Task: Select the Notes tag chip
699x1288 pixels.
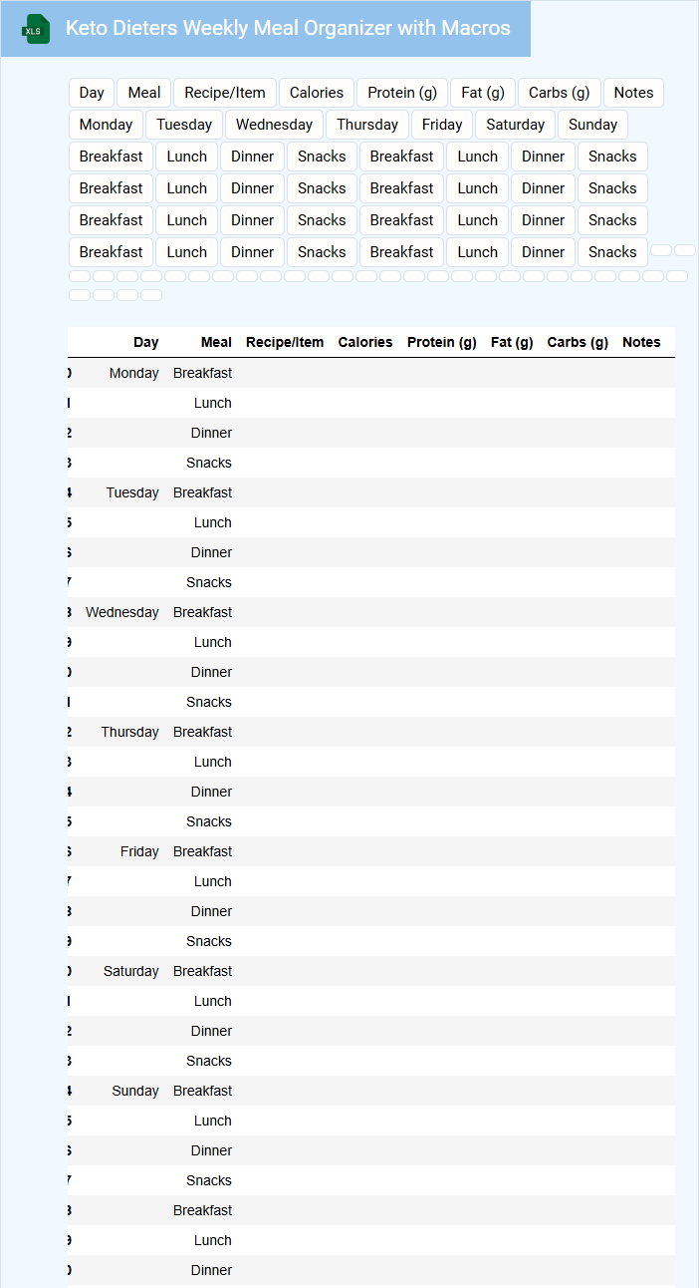Action: (x=633, y=93)
